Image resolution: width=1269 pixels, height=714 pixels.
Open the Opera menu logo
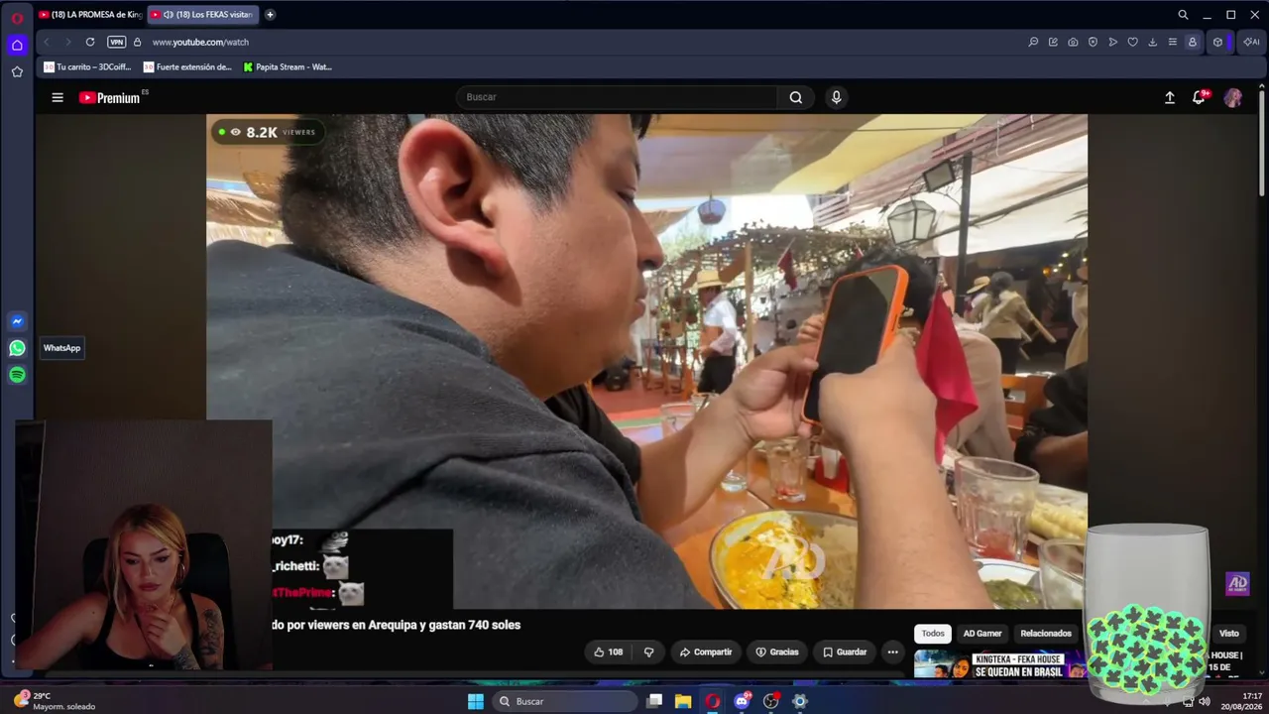[x=17, y=18]
